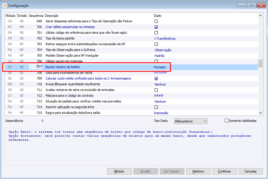Viewport: 268px width, 179px height.
Task: Select Regra para atualização data/hora saída
Action: (x=131, y=113)
